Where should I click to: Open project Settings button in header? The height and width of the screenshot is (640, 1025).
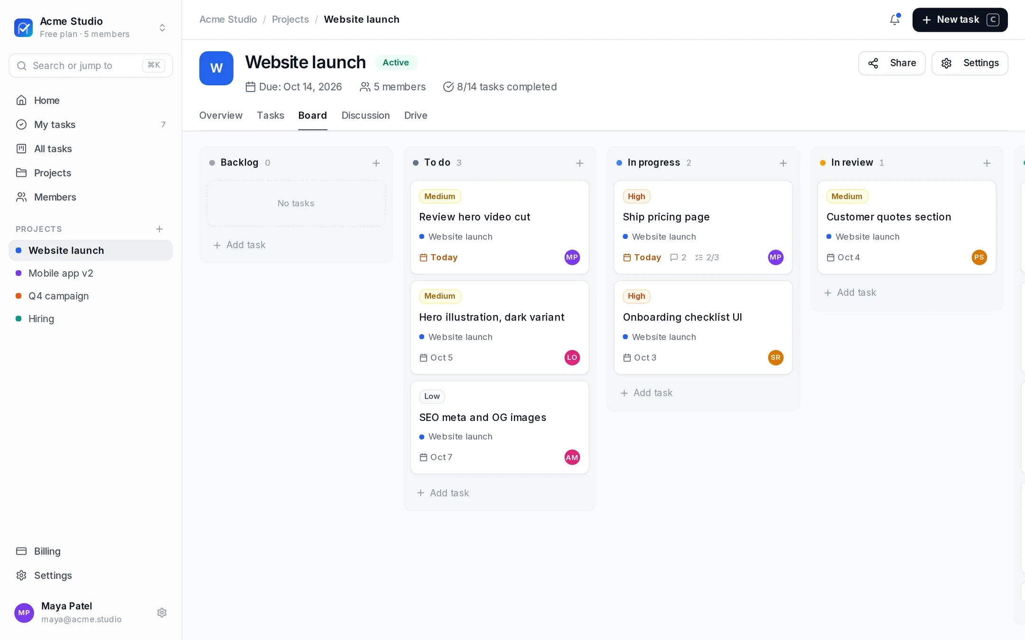[969, 63]
